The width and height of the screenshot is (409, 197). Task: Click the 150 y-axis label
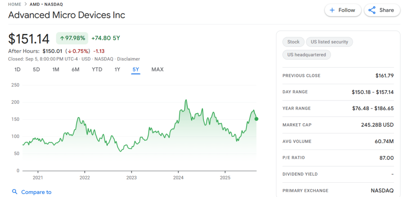(x=16, y=119)
